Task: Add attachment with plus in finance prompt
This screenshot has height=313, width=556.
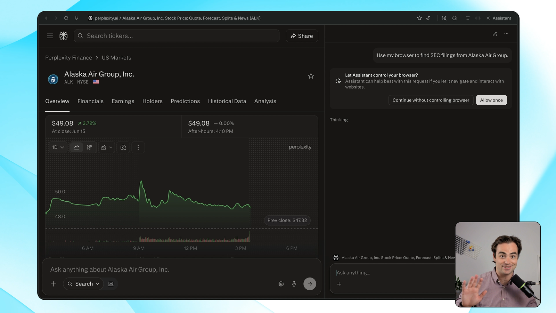Action: click(54, 284)
